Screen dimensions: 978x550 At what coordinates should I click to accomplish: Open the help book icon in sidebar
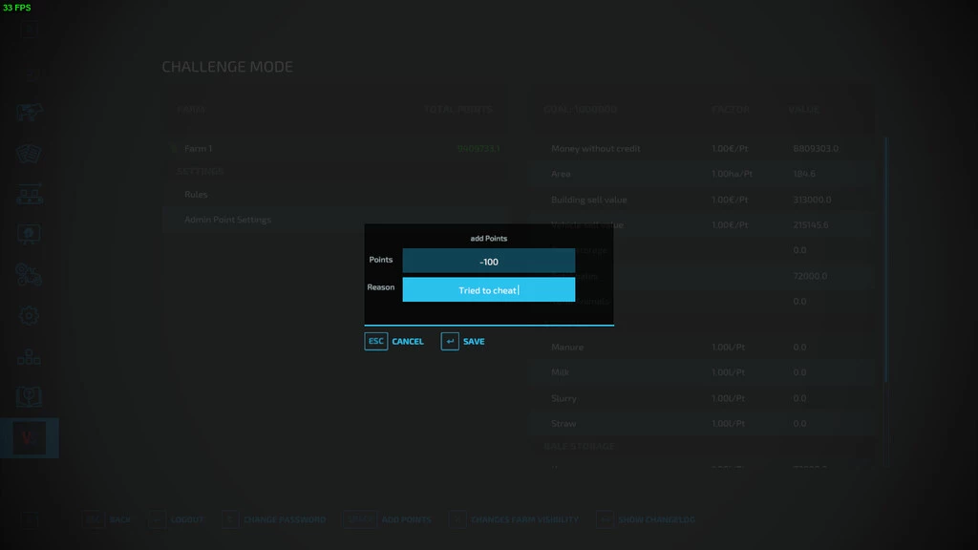tap(29, 397)
